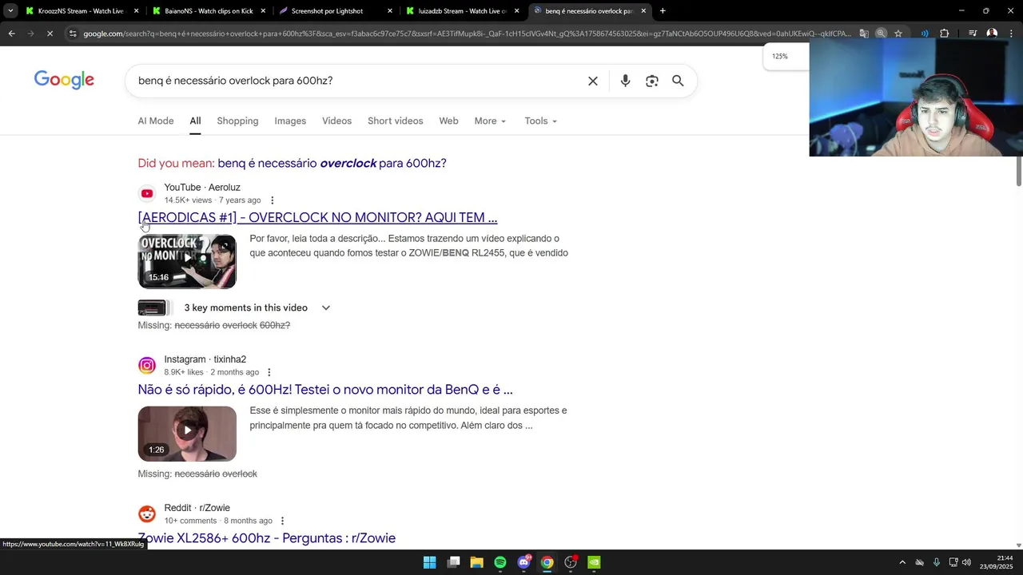The height and width of the screenshot is (575, 1023).
Task: Click the Google logo
Action: point(64,80)
